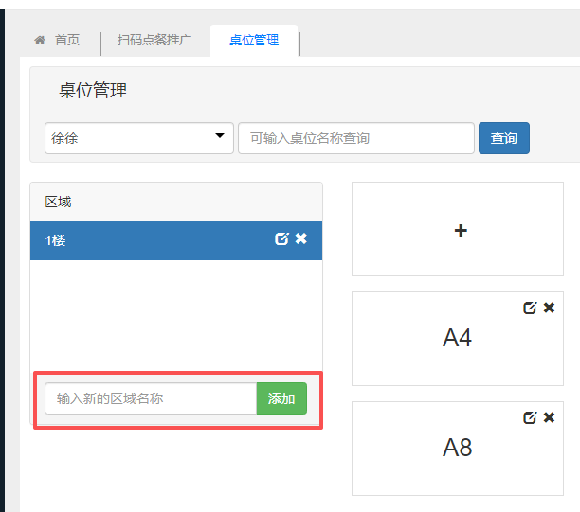Select the 桌位管理 tab
The image size is (580, 512).
254,41
